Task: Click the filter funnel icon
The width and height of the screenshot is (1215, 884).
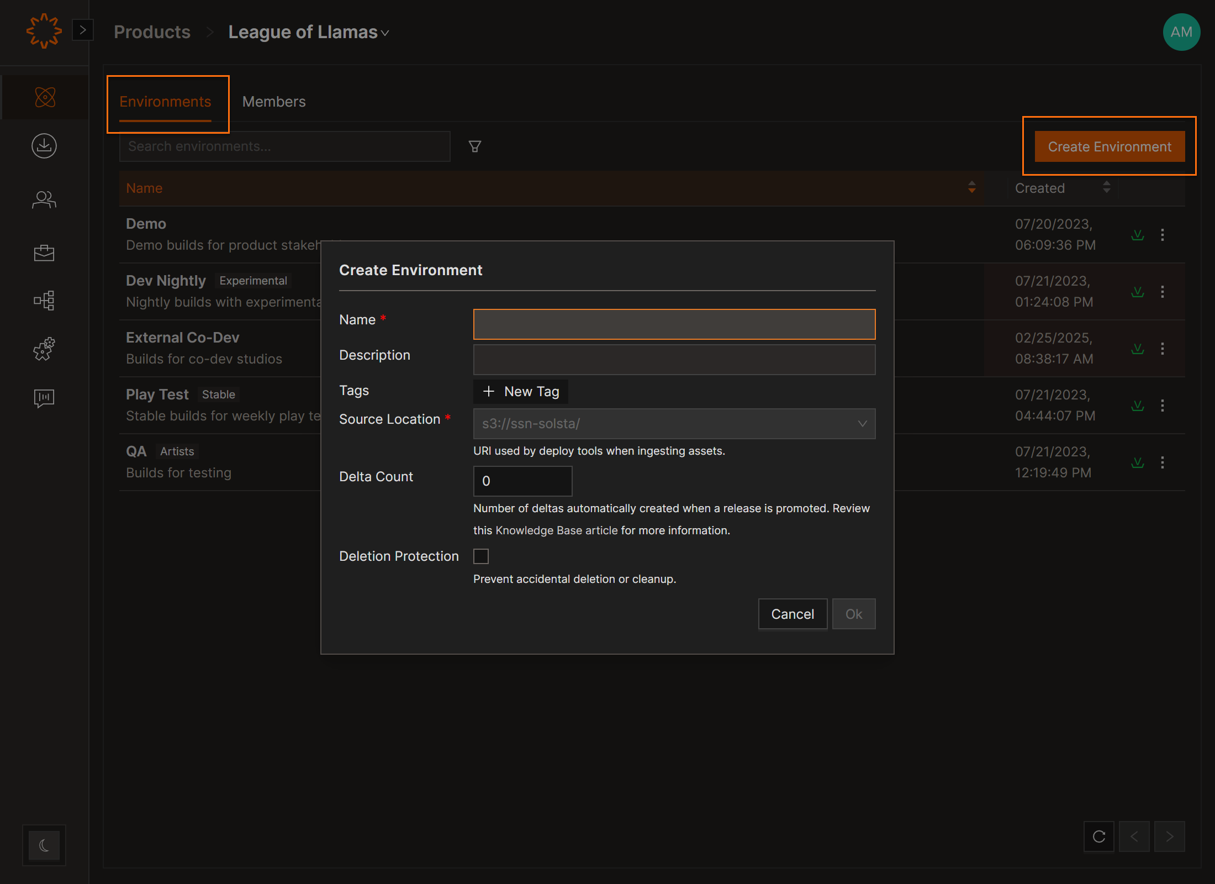Action: (474, 146)
